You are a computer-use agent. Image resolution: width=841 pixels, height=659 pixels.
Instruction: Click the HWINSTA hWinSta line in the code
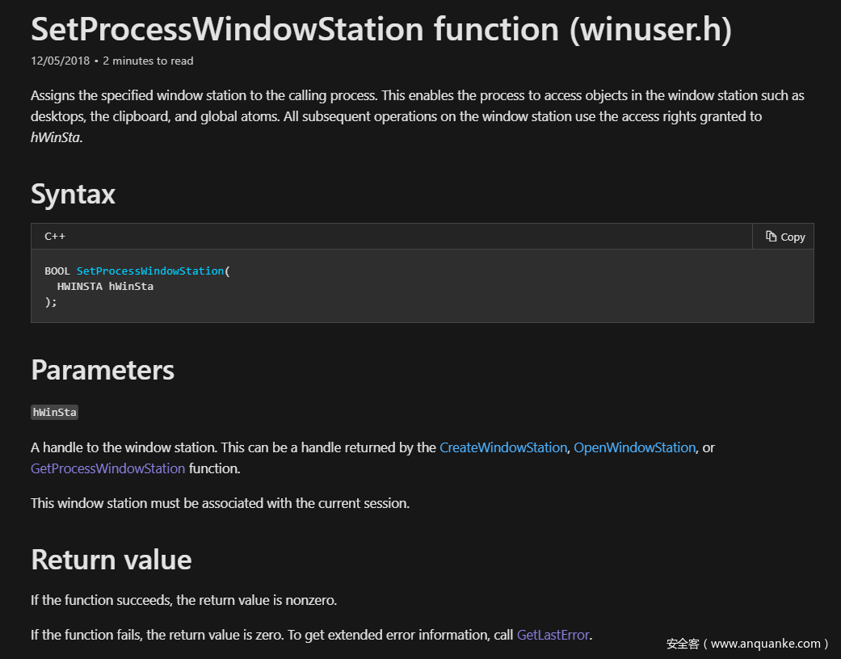105,287
